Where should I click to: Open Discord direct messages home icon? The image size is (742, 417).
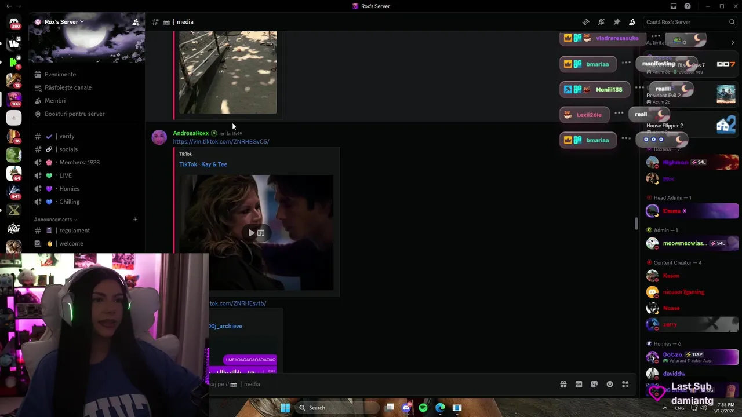tap(14, 23)
